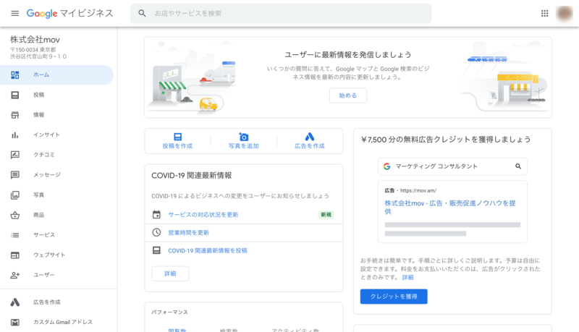Select メッセージ in the sidebar
Screen dimensions: 579x332
coord(56,175)
